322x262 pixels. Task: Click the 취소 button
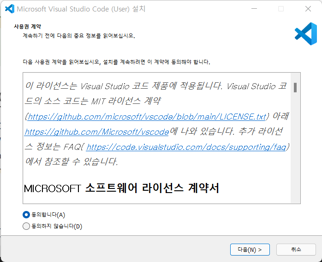(296, 250)
